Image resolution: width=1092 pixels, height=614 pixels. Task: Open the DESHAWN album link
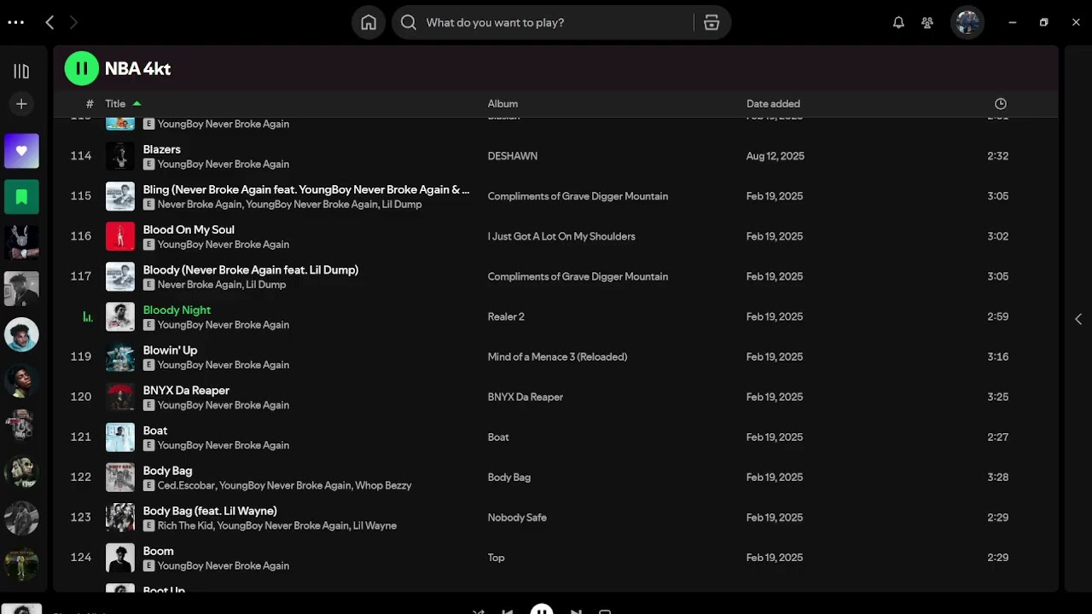[x=512, y=156]
